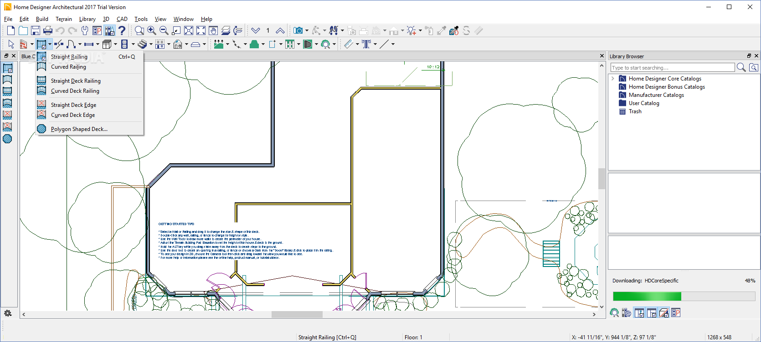This screenshot has height=342, width=761.
Task: Click the Camera tool icon
Action: click(x=298, y=30)
